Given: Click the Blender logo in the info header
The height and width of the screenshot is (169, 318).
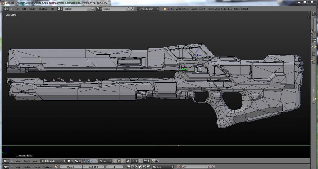Looking at the screenshot, I should (165, 9).
